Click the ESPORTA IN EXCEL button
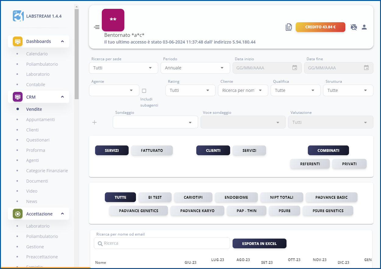This screenshot has width=381, height=269. coord(259,243)
